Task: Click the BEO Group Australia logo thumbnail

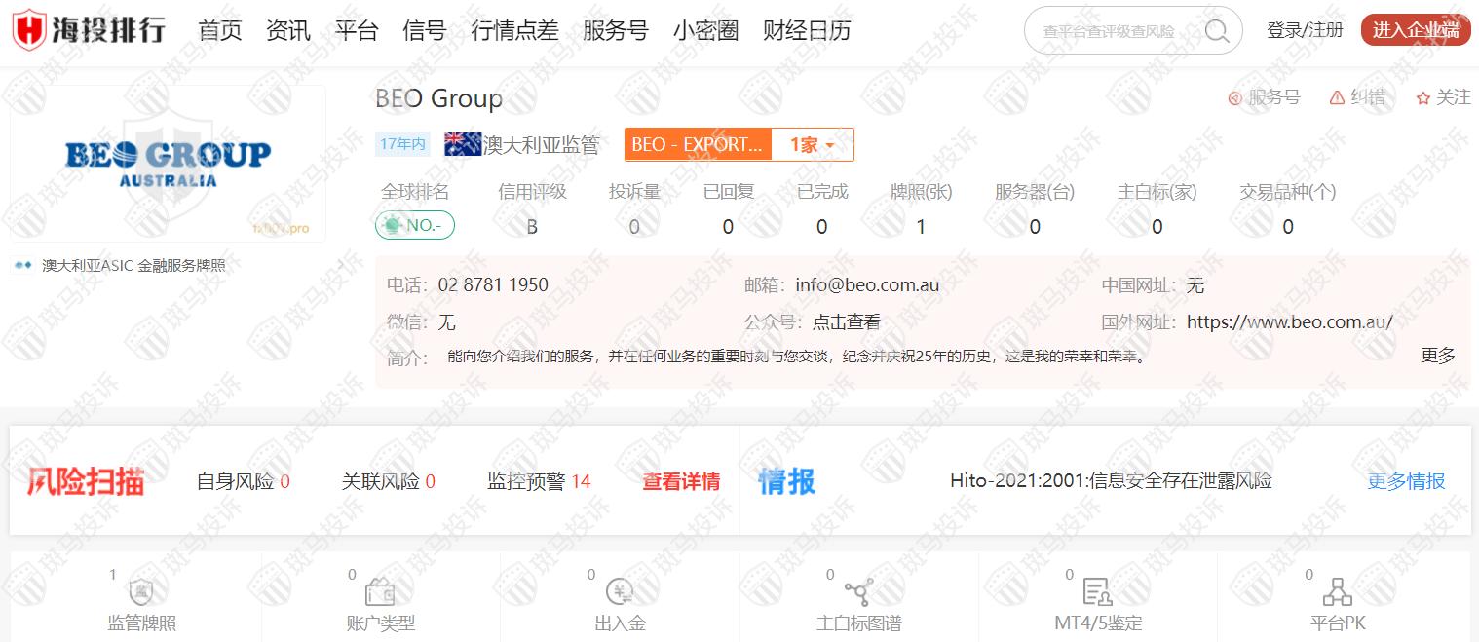Action: [x=168, y=164]
